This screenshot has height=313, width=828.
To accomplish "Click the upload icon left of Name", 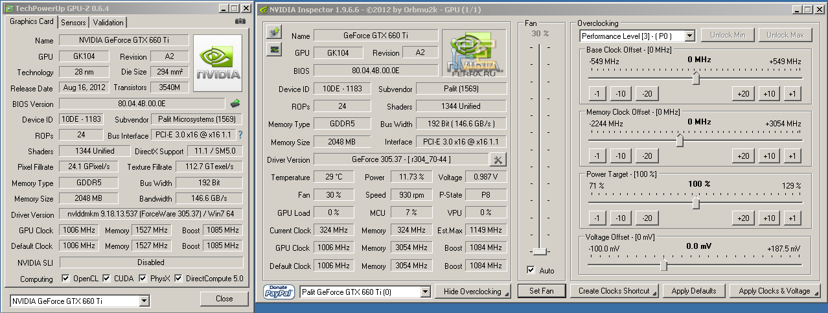I will click(x=274, y=32).
